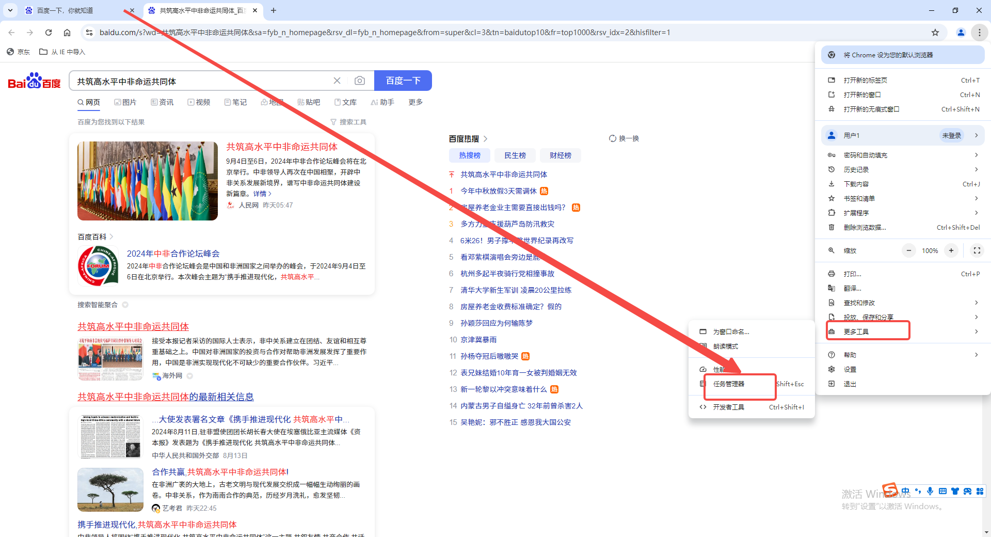This screenshot has width=991, height=537.
Task: Select 为窗口命名 in the submenu
Action: point(752,331)
